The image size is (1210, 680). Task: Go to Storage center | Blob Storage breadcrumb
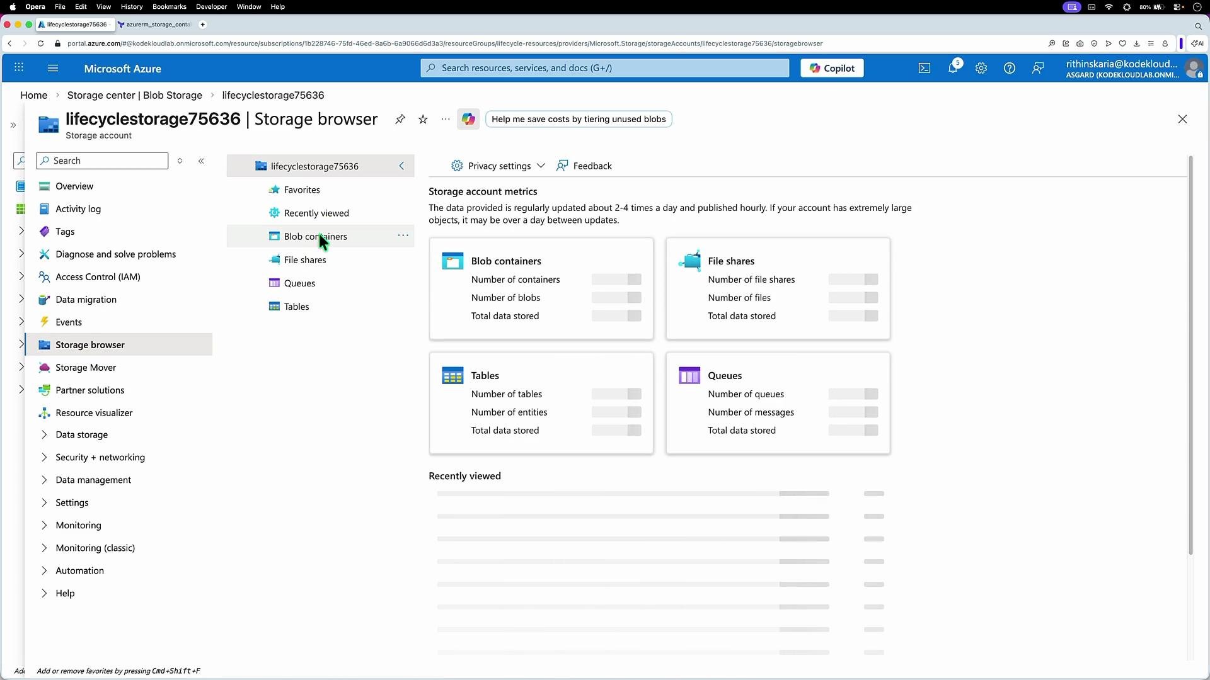(x=135, y=95)
